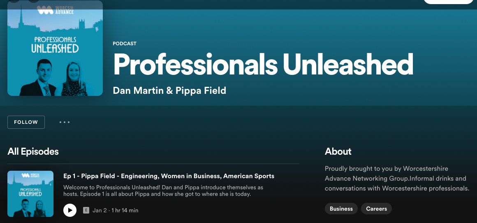Click the Jan 2 · 1 hr 14 min label
The image size is (477, 223).
click(x=115, y=210)
